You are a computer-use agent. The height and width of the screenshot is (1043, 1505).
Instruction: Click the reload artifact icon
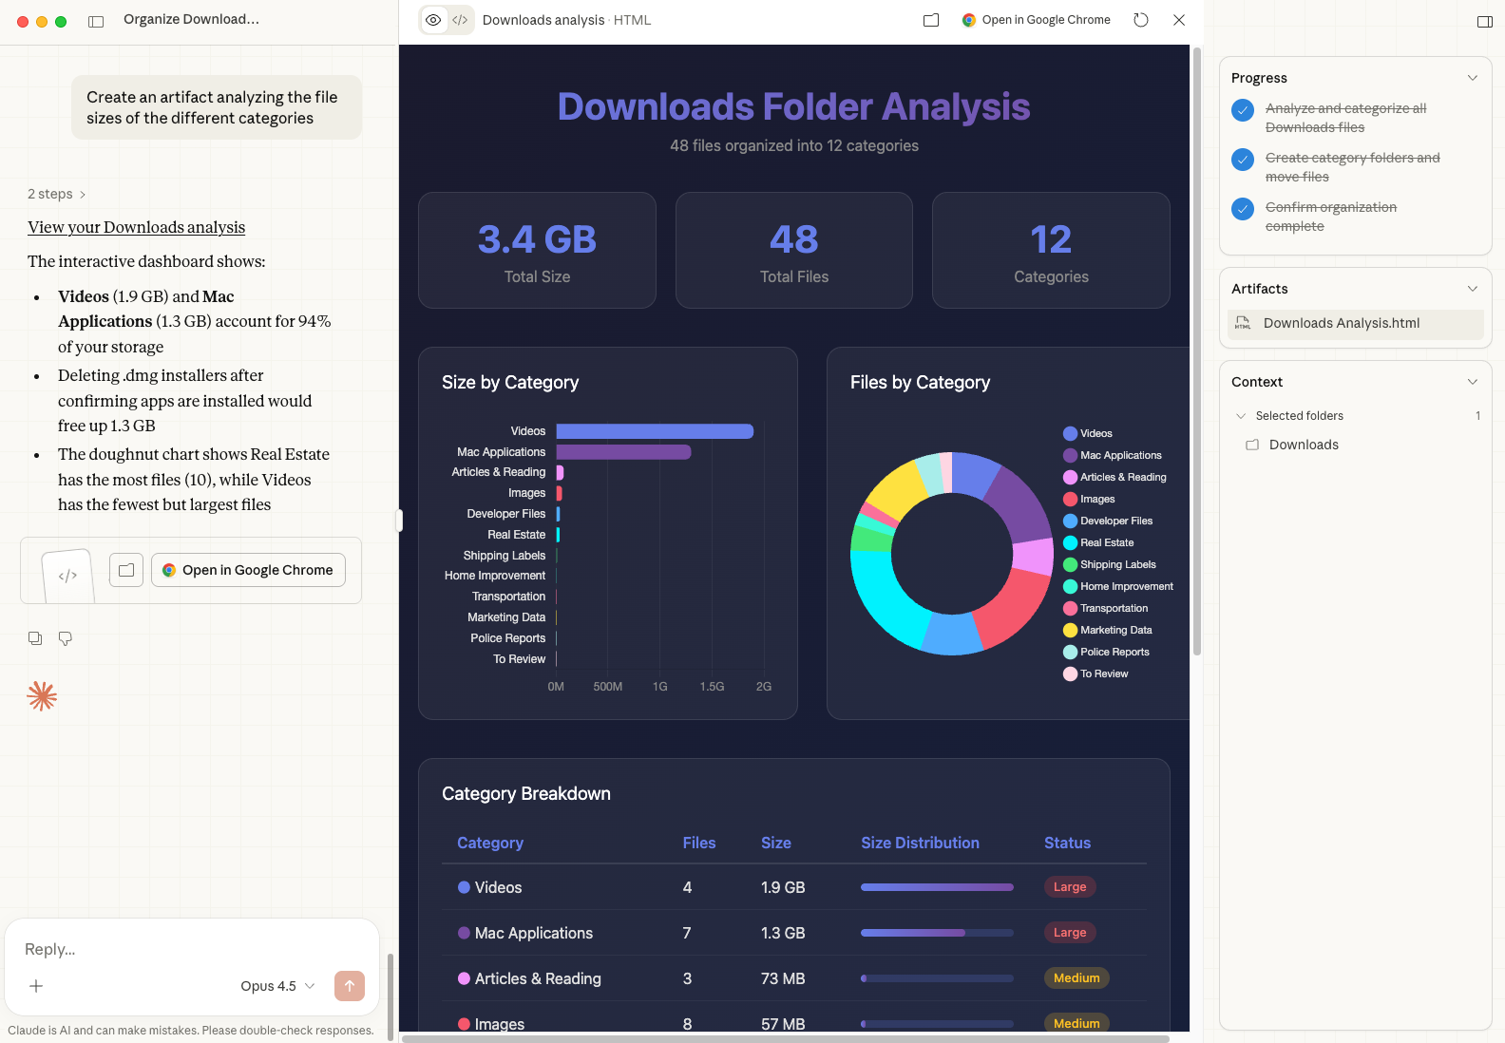pos(1141,20)
